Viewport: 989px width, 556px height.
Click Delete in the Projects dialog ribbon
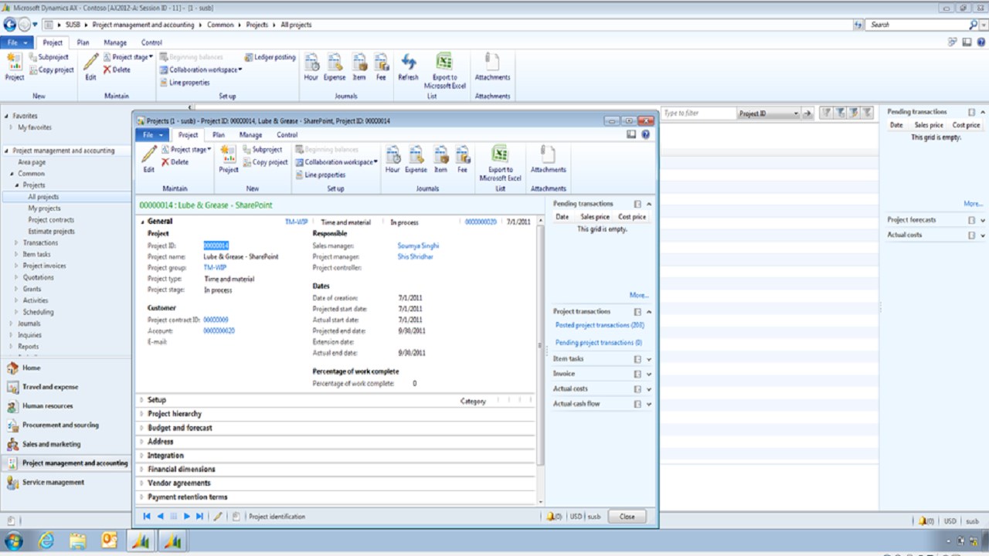pyautogui.click(x=175, y=162)
